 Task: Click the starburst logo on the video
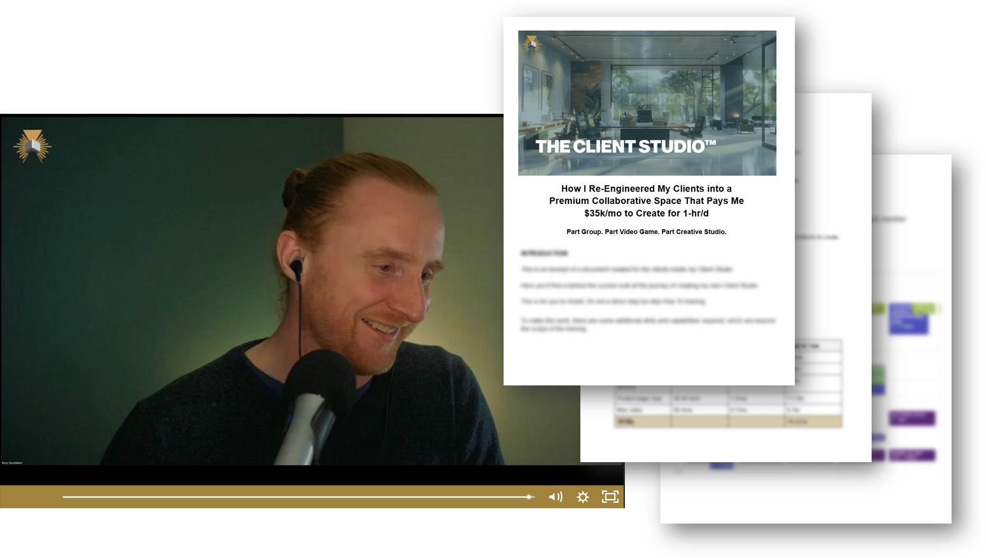pyautogui.click(x=32, y=146)
